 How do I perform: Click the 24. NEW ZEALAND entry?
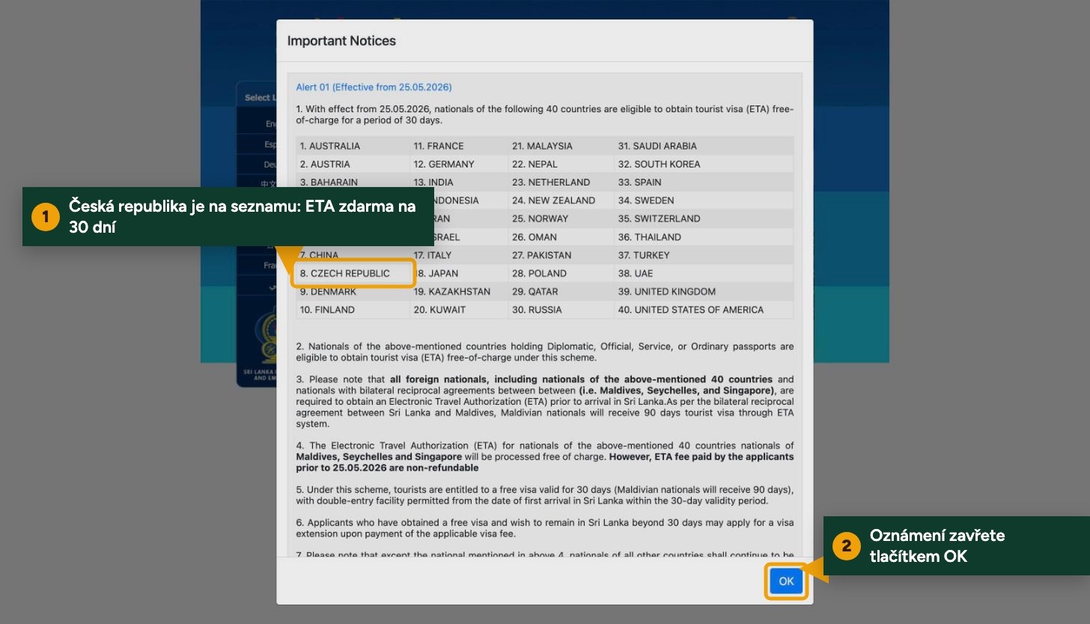click(561, 201)
